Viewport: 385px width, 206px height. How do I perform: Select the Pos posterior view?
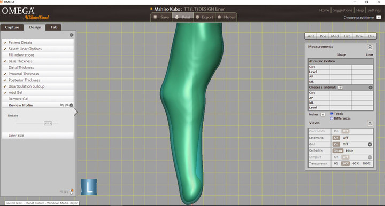(x=322, y=36)
